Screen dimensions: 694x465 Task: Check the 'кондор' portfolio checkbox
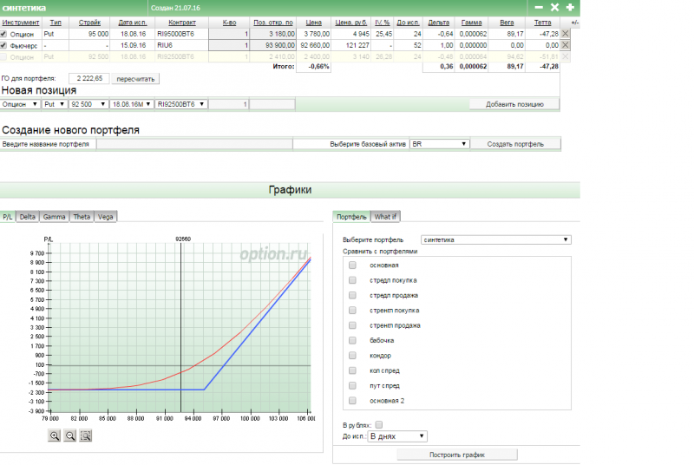[352, 356]
